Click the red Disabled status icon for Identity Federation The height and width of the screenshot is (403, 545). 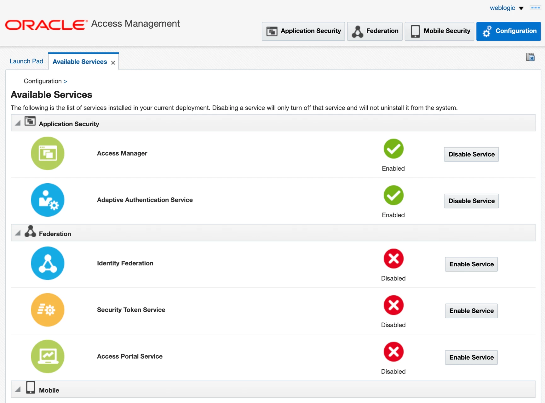[393, 259]
